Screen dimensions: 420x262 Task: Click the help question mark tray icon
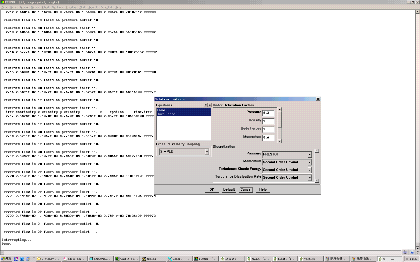[x=412, y=252]
